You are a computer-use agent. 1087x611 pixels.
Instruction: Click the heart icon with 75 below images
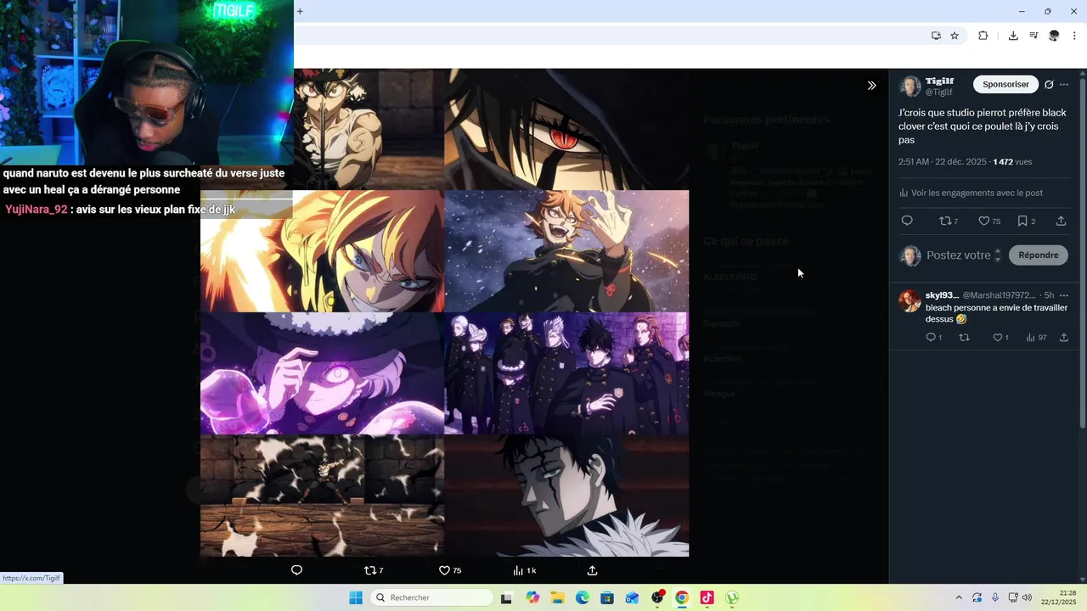(x=450, y=570)
